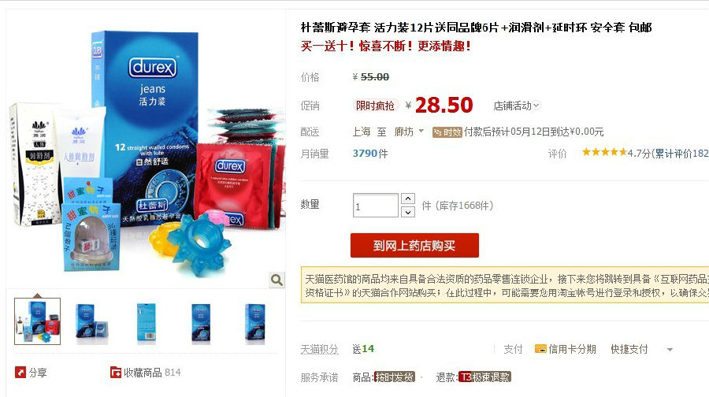Click the 限时疯抢 promotion tag
This screenshot has height=397, width=709.
[x=375, y=106]
